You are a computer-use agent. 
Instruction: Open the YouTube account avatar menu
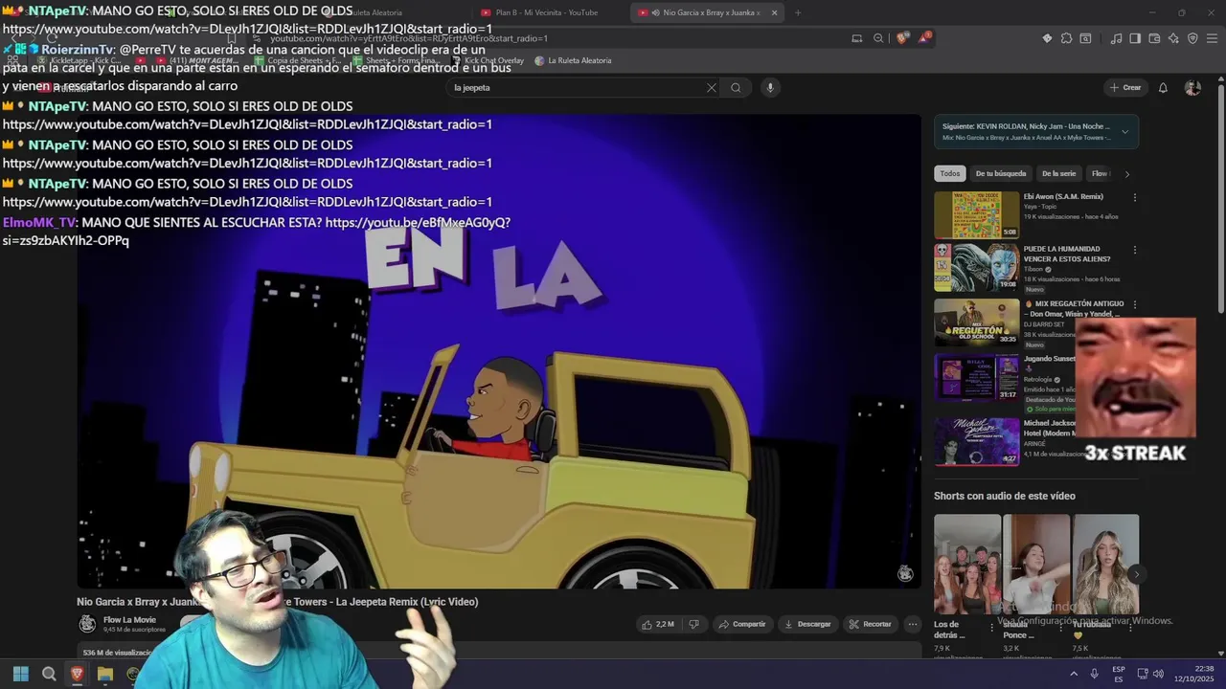pyautogui.click(x=1192, y=87)
